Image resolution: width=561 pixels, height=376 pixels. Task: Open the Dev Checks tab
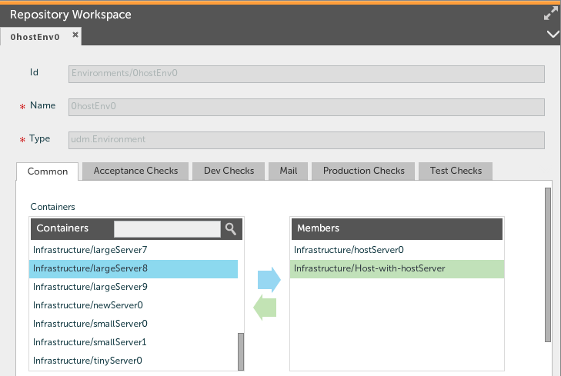229,171
